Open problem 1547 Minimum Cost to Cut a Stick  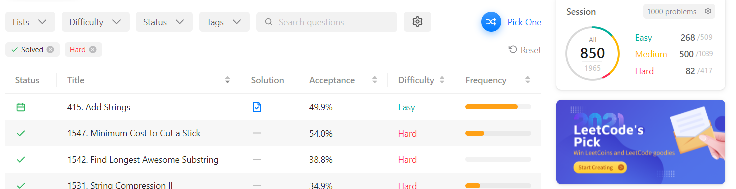[134, 133]
